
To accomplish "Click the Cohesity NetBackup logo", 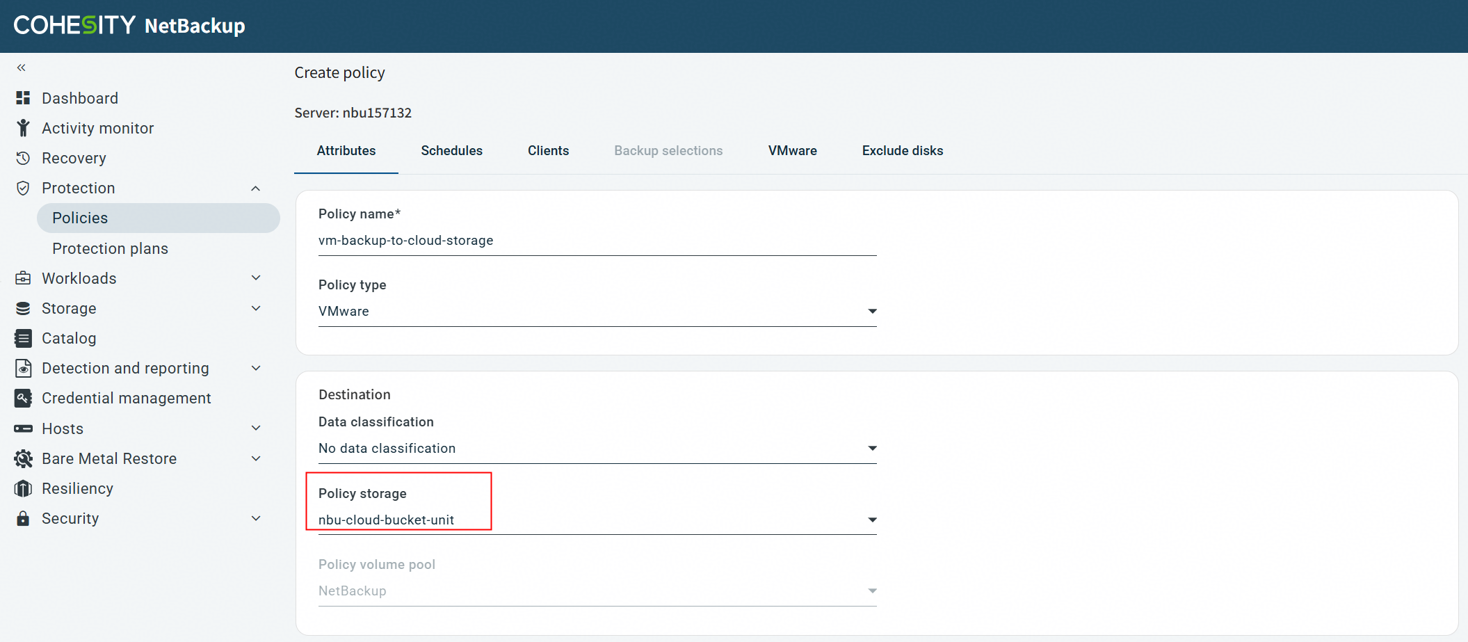I will coord(129,26).
